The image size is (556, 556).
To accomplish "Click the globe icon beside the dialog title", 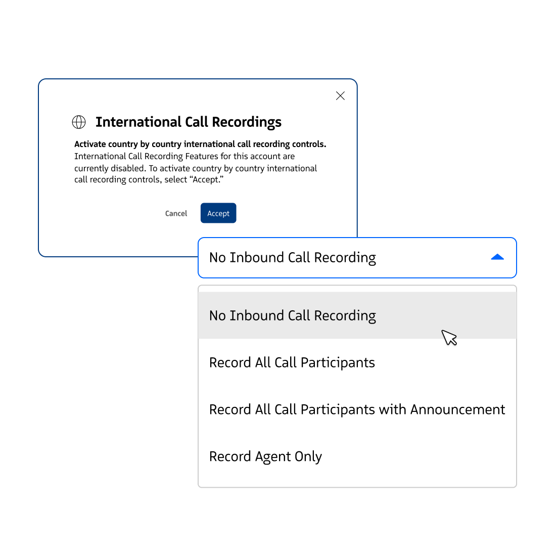I will [x=79, y=122].
